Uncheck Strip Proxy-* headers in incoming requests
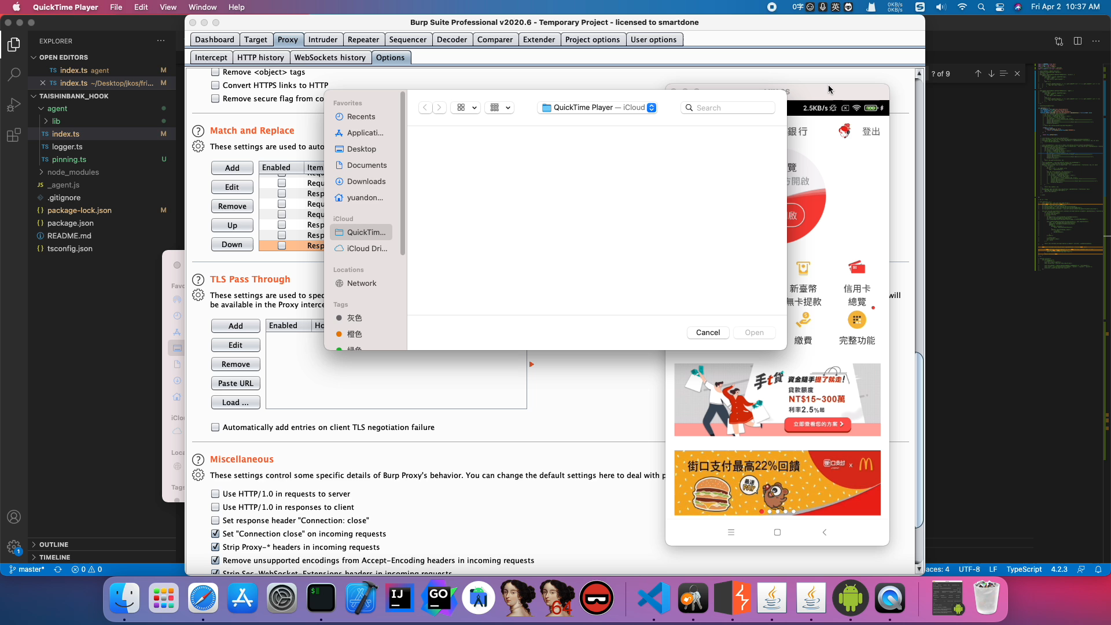Image resolution: width=1111 pixels, height=625 pixels. point(215,547)
